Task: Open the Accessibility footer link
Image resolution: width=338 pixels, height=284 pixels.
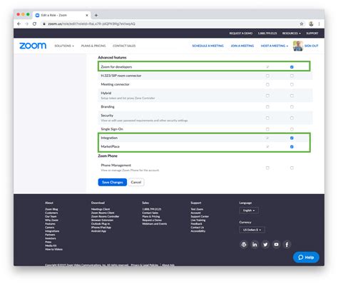Action: (x=198, y=231)
